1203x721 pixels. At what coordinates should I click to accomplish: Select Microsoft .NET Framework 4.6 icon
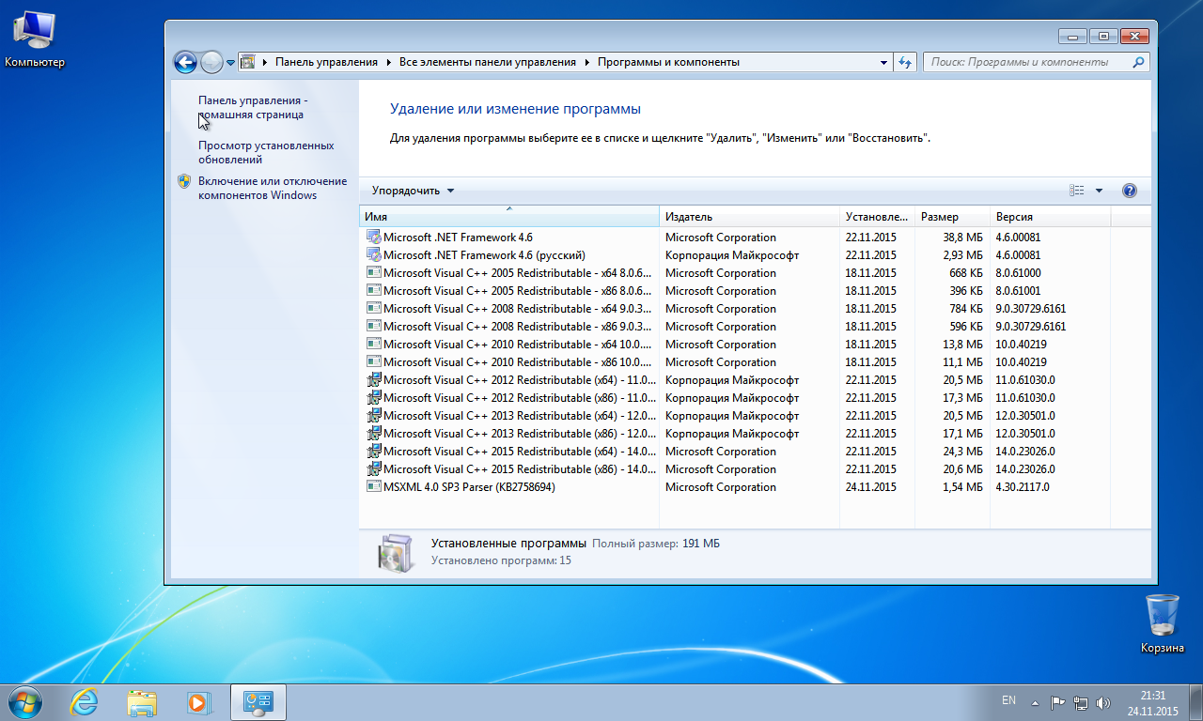[373, 238]
